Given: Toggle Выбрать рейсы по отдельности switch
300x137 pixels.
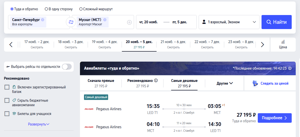Looking at the screenshot, I should tap(67, 67).
